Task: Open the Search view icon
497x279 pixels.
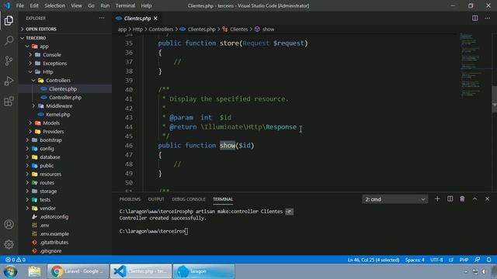Action: pyautogui.click(x=9, y=40)
